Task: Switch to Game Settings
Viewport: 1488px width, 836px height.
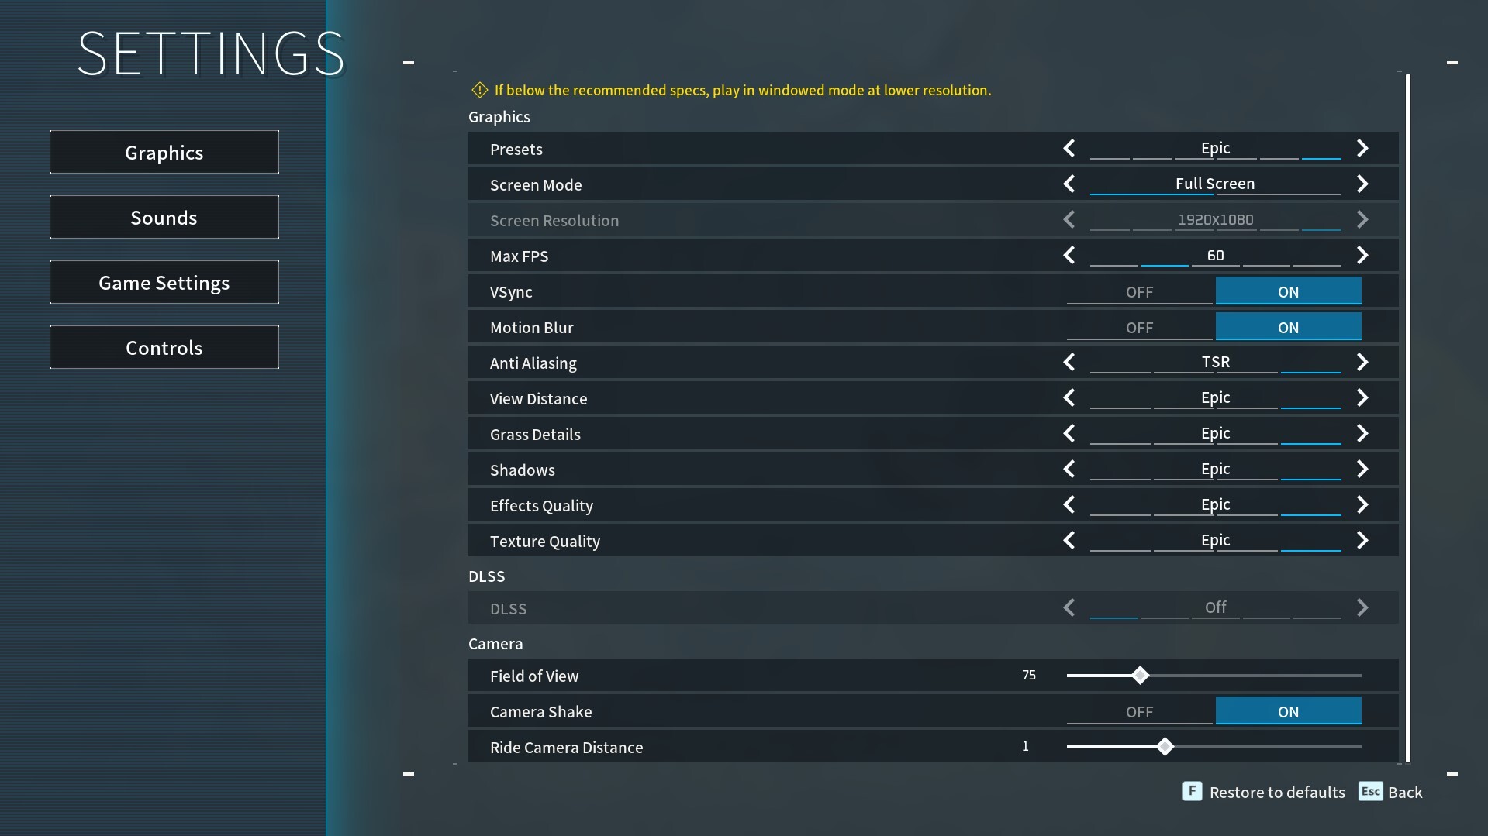Action: pyautogui.click(x=164, y=282)
